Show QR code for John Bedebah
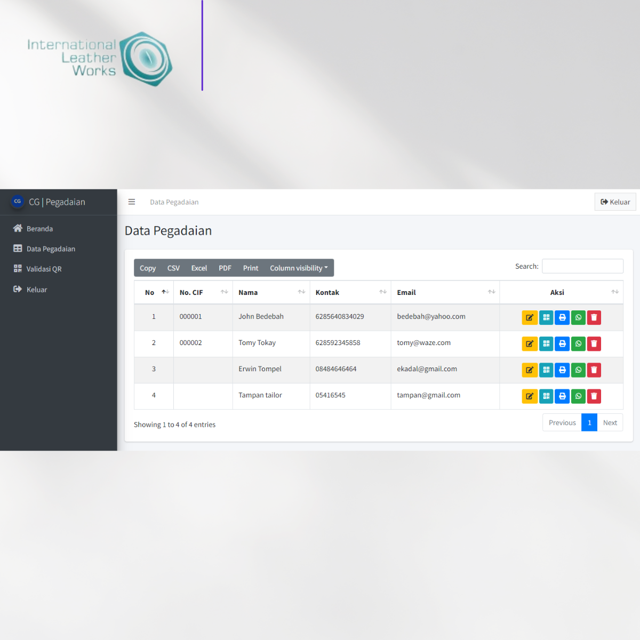This screenshot has height=640, width=640. click(x=546, y=317)
